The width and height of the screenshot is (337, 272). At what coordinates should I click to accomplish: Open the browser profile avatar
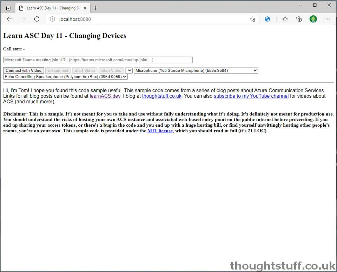pyautogui.click(x=313, y=19)
